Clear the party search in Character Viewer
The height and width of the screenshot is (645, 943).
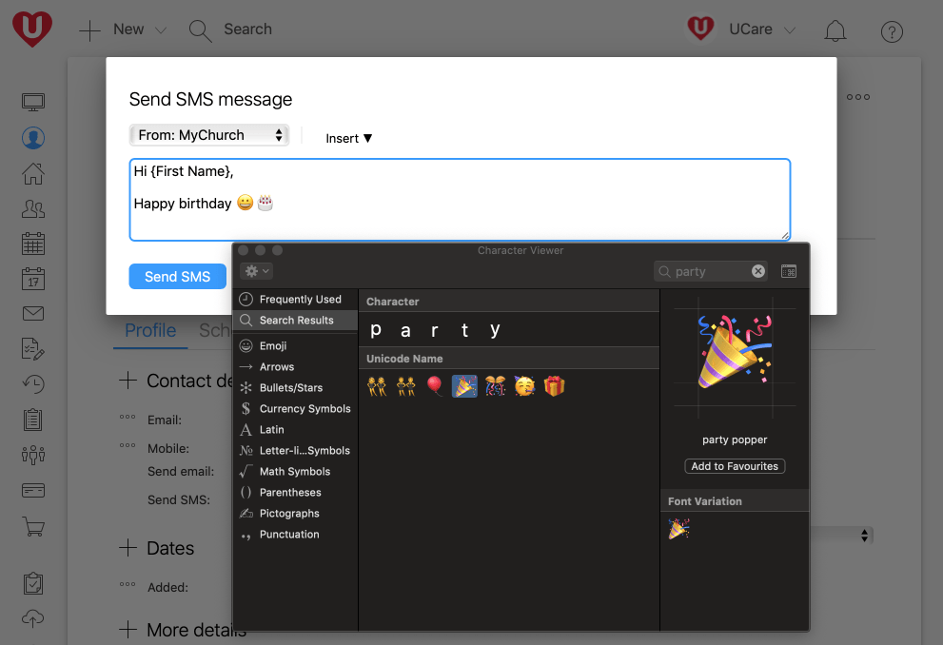point(758,271)
